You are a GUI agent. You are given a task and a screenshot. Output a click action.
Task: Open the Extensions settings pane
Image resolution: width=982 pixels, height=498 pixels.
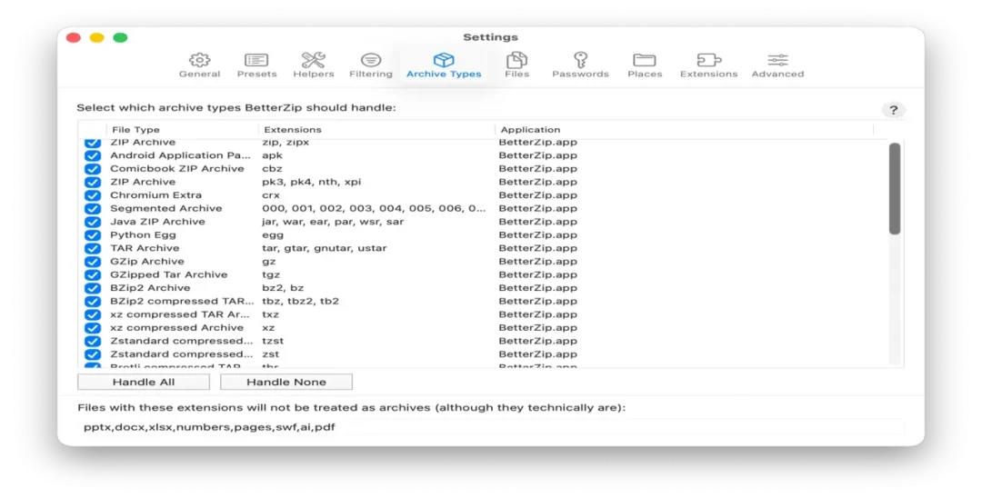click(x=708, y=65)
